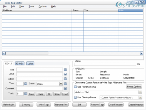Click into the Track number field
146x110 pixels.
coord(20,94)
